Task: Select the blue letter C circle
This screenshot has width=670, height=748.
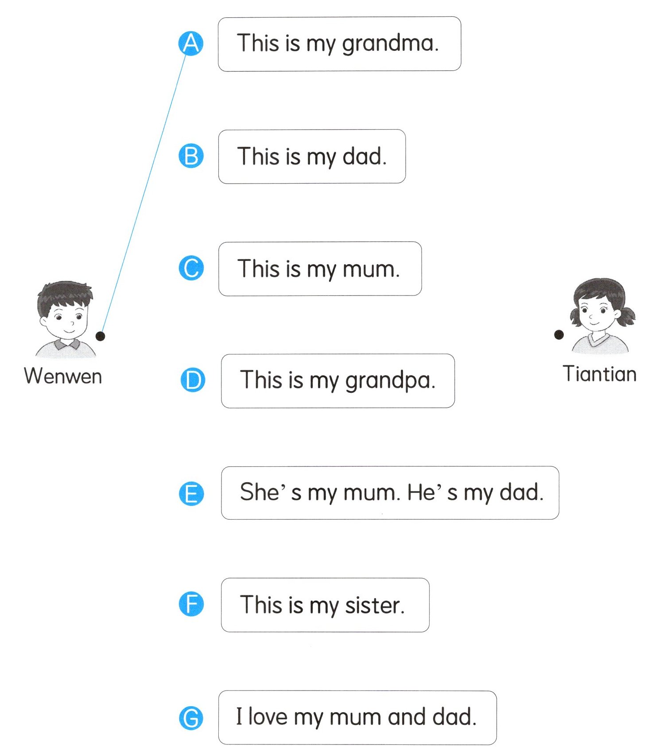Action: point(191,268)
